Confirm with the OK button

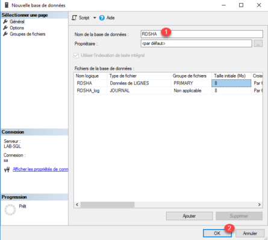217,233
